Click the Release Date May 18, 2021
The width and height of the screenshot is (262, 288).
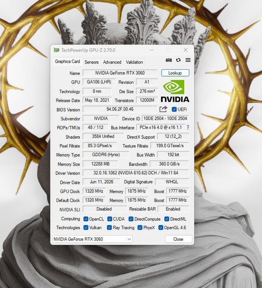pos(97,100)
